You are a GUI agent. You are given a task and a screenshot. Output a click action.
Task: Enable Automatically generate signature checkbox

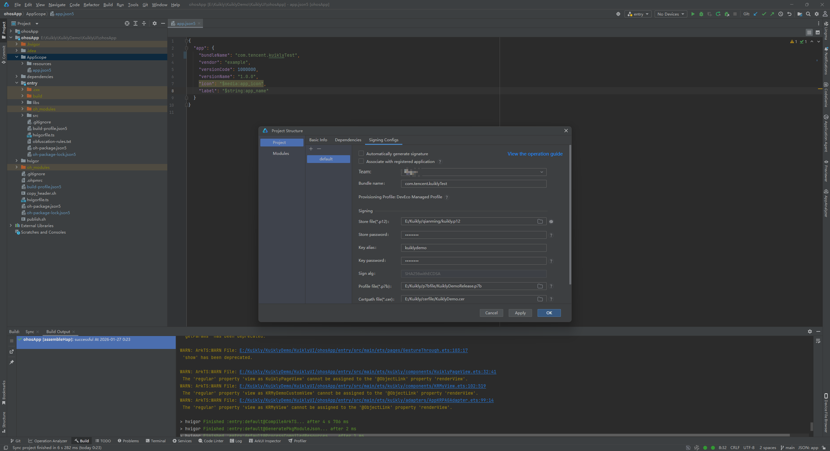tap(361, 154)
